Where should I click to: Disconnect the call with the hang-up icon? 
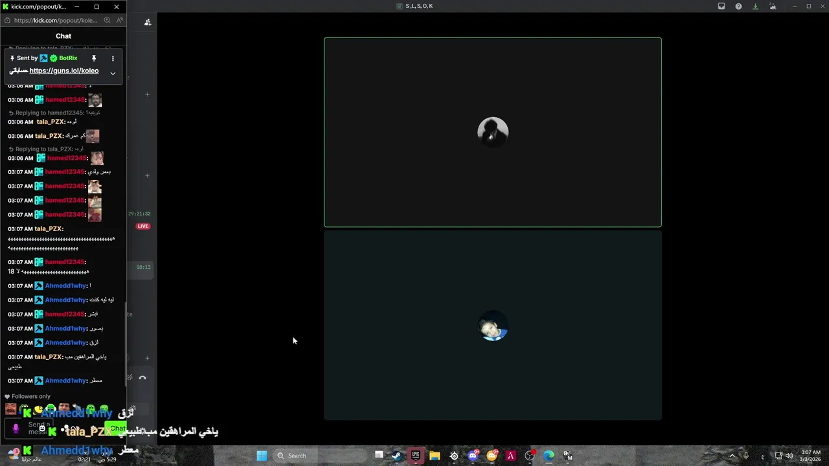(x=142, y=378)
